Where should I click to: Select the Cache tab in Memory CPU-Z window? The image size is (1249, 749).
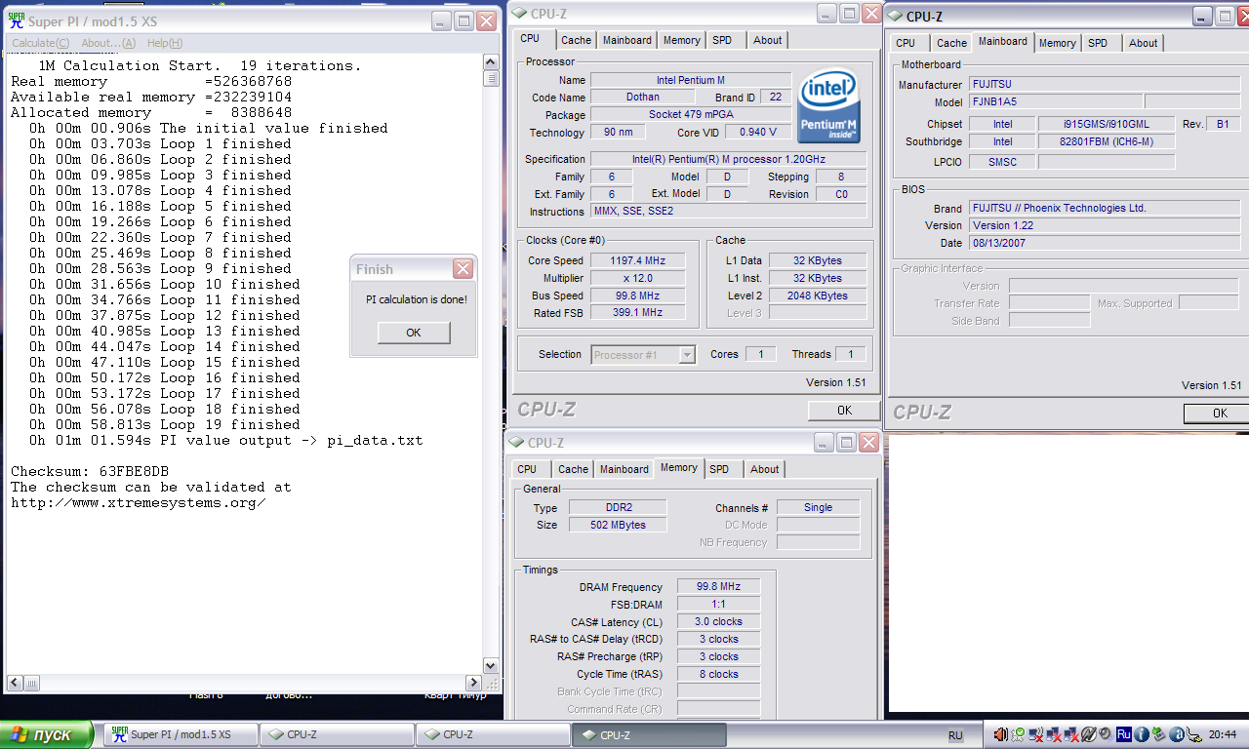click(x=573, y=469)
